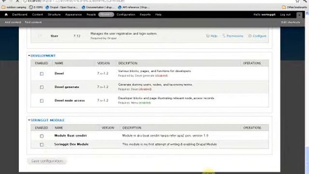Open the API reference bookmark
309x174 pixels.
click(134, 7)
